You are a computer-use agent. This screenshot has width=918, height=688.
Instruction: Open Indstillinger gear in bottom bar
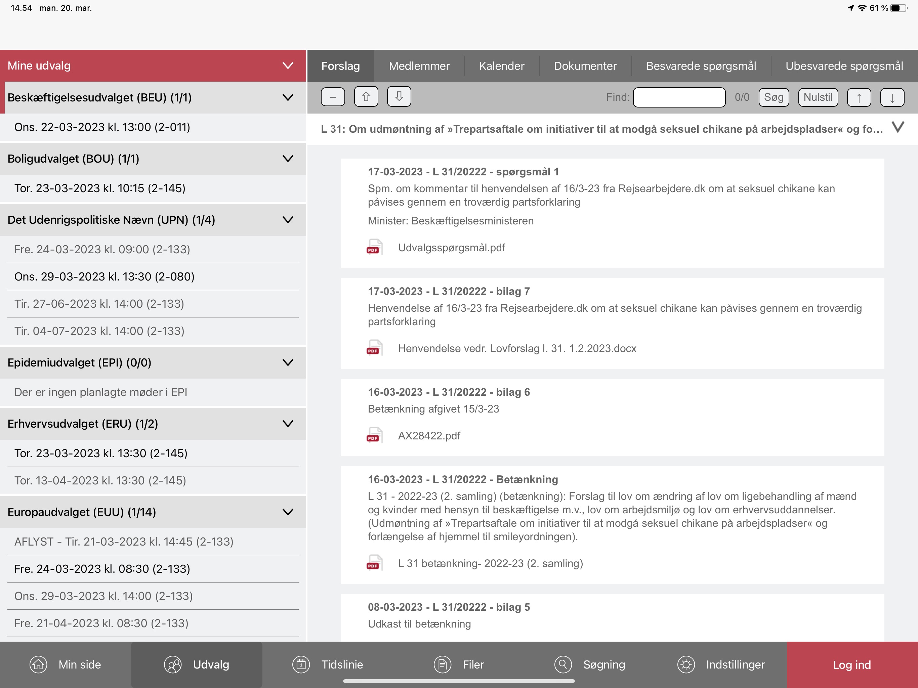[686, 665]
